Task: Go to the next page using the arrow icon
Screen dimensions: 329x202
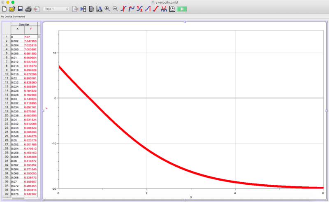Action: (x=75, y=9)
